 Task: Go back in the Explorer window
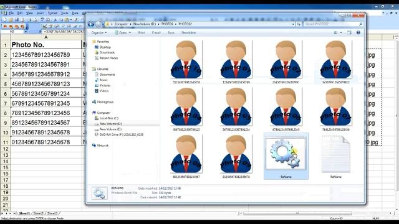[91, 24]
